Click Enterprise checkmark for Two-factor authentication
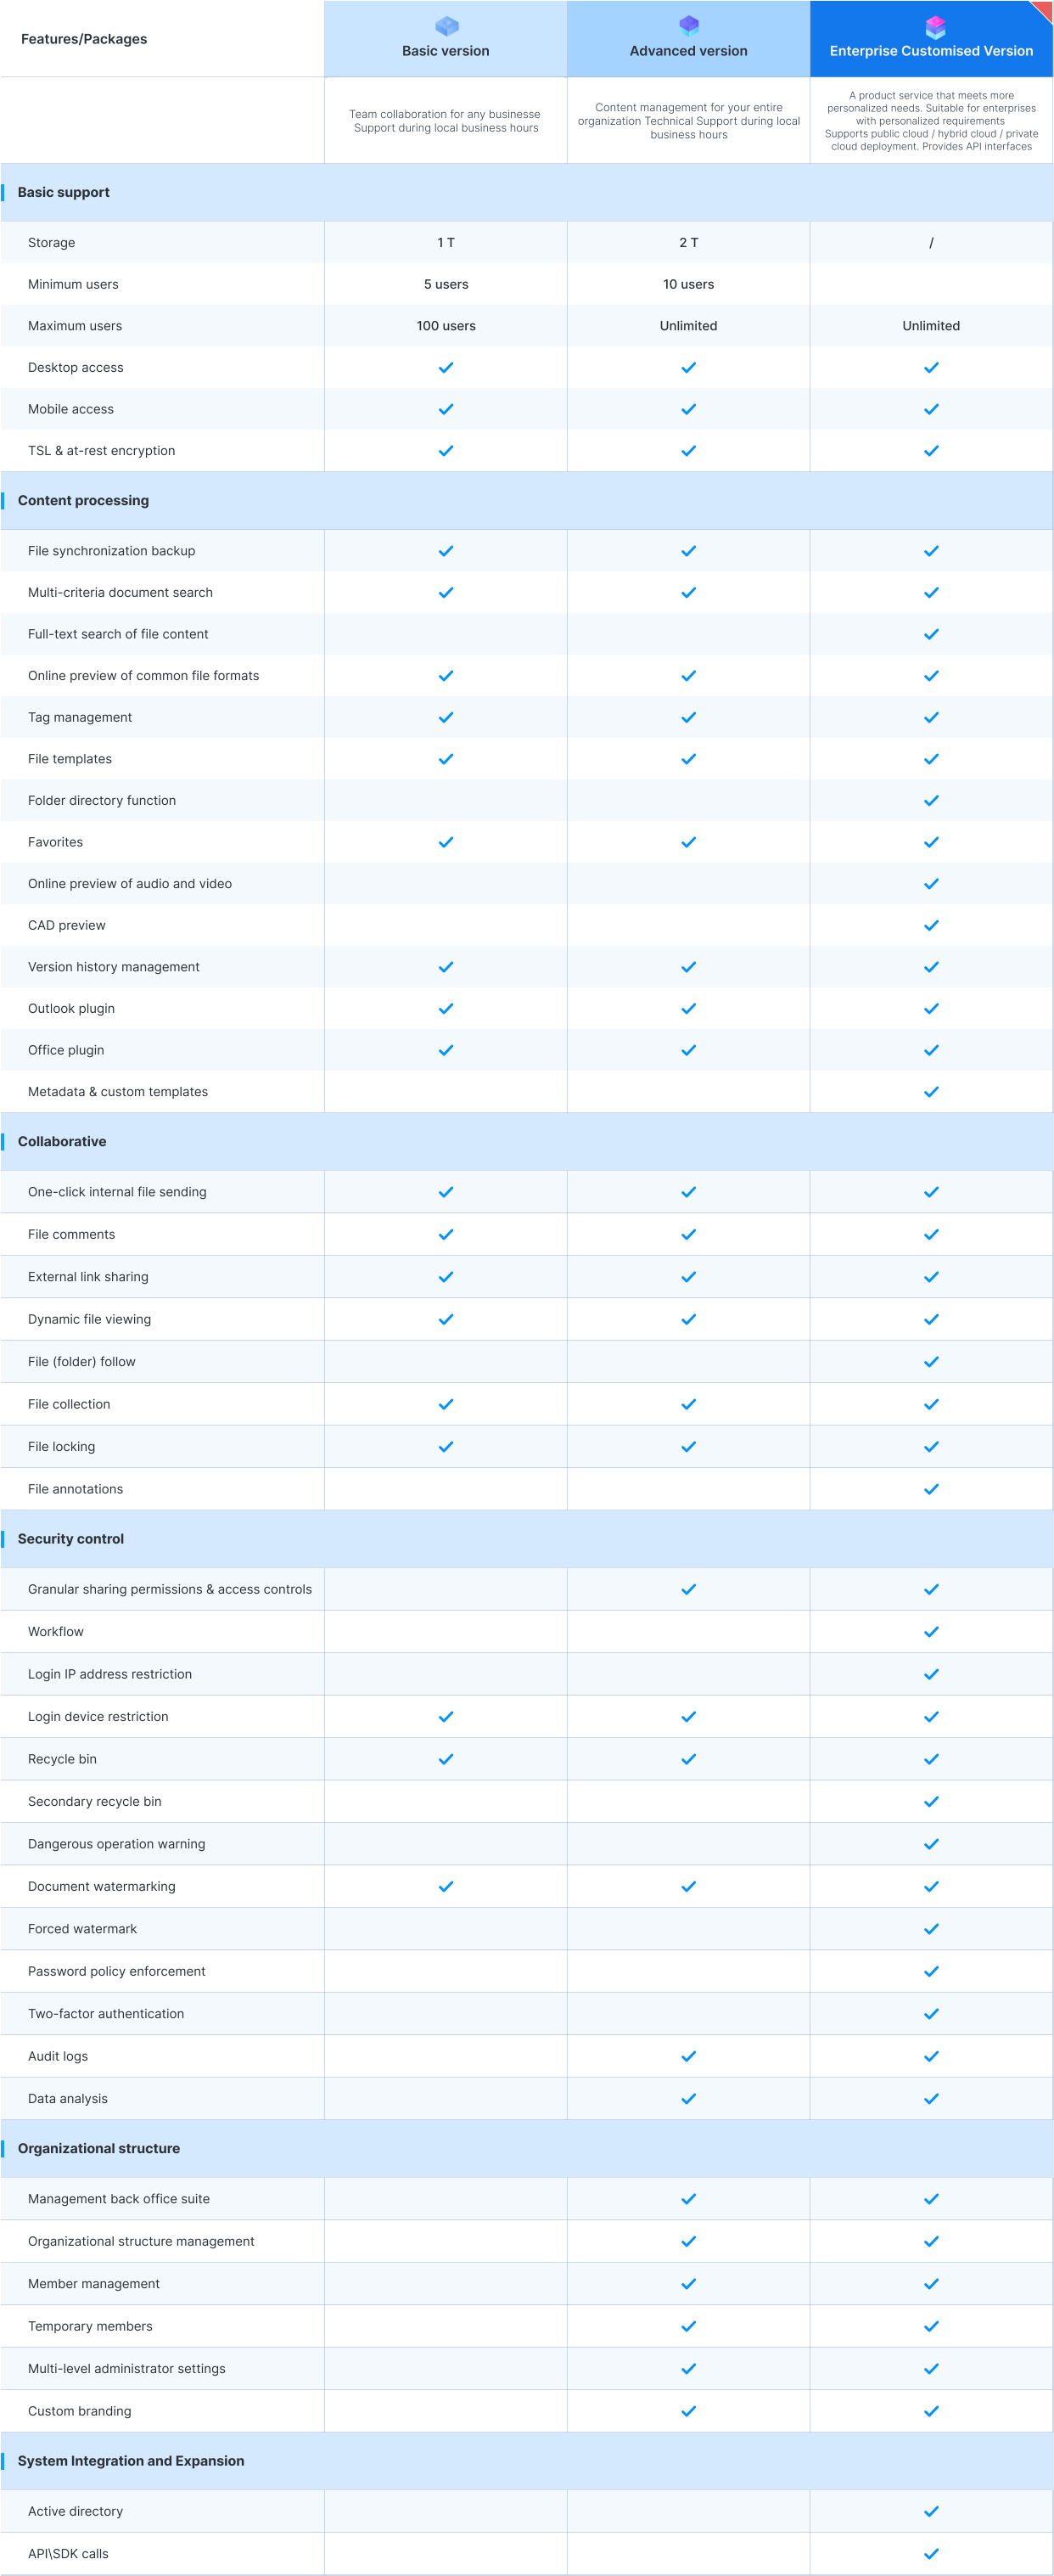This screenshot has width=1054, height=2576. [x=931, y=2014]
